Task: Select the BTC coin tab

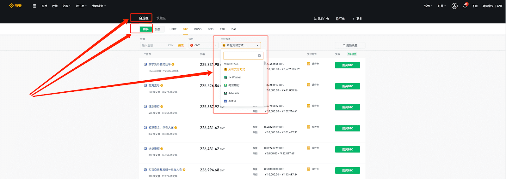Action: pyautogui.click(x=185, y=29)
